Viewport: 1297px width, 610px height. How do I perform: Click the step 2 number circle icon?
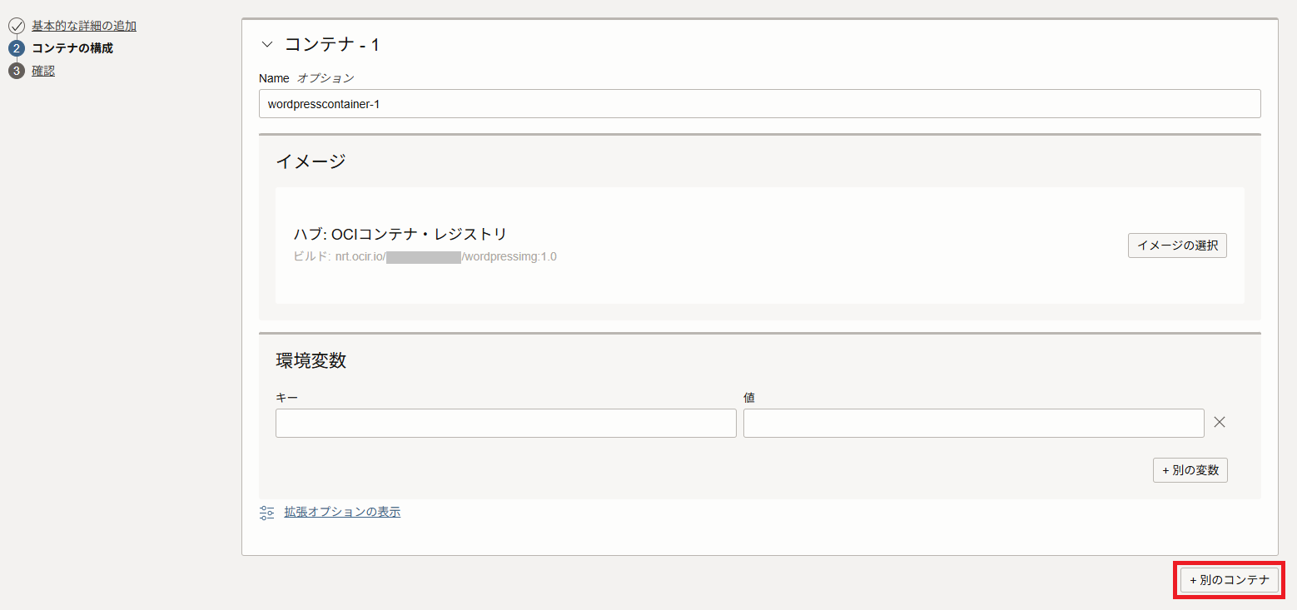pos(17,48)
